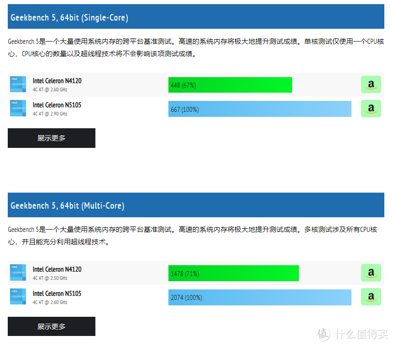This screenshot has height=346, width=393.
Task: Click the blue 2074 (100%) score bar
Action: coord(260,297)
